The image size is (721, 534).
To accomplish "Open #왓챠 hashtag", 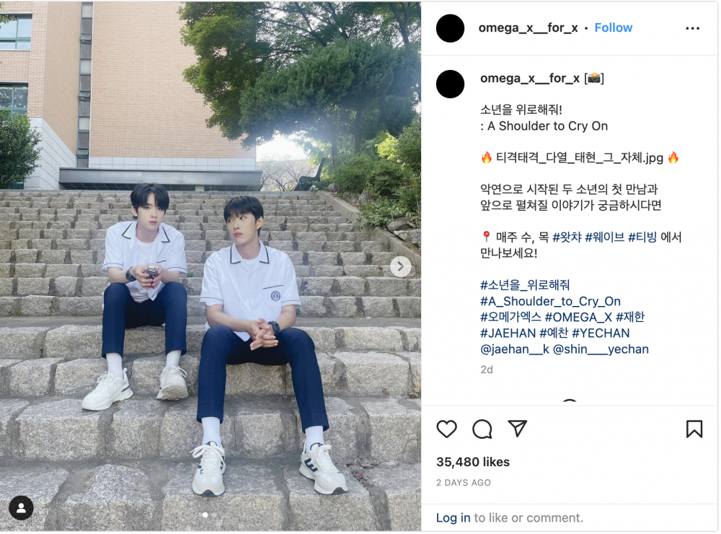I will tap(567, 237).
